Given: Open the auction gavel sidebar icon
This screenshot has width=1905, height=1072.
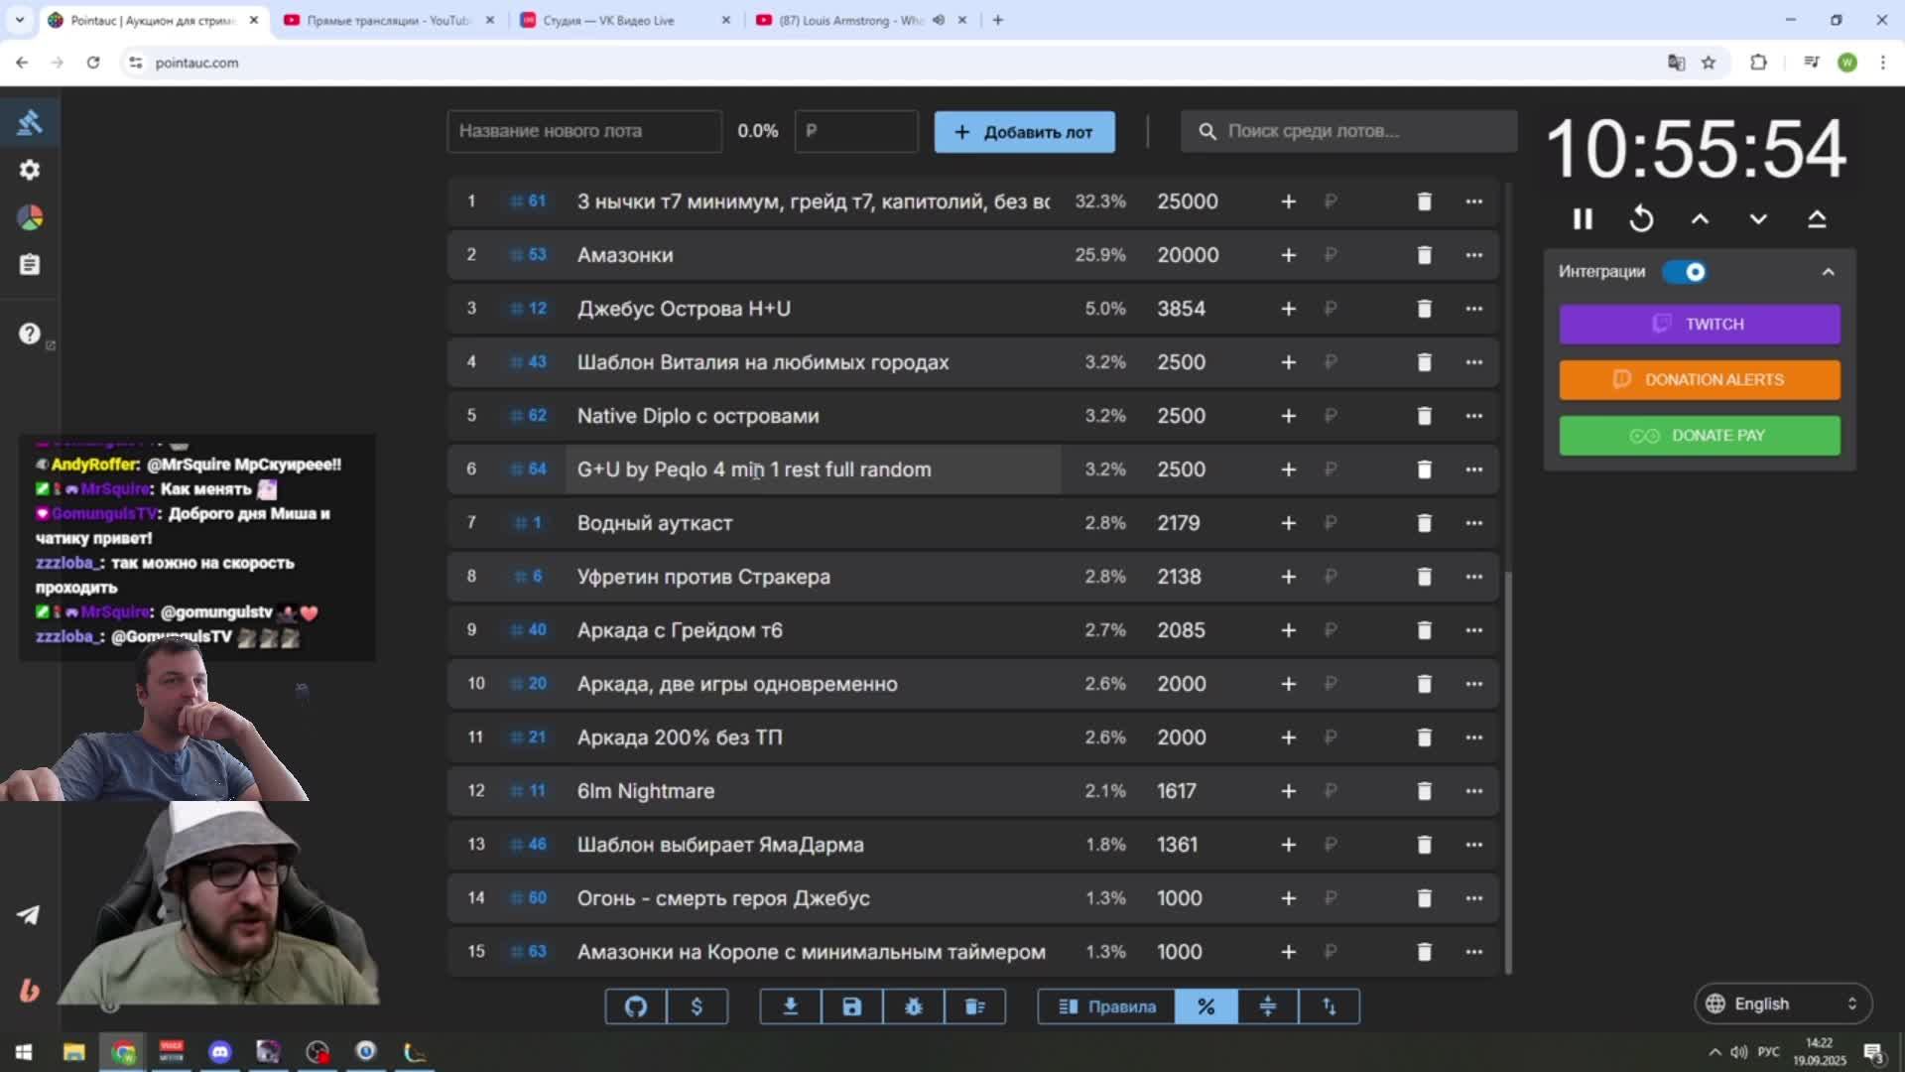Looking at the screenshot, I should [30, 122].
